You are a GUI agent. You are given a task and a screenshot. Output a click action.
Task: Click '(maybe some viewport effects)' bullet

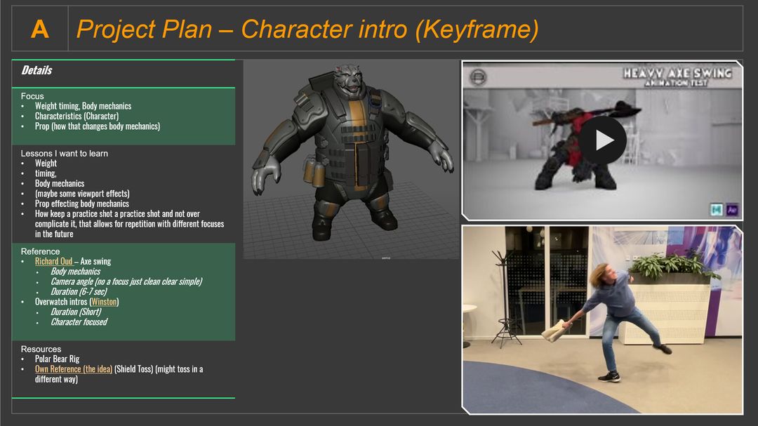[82, 194]
